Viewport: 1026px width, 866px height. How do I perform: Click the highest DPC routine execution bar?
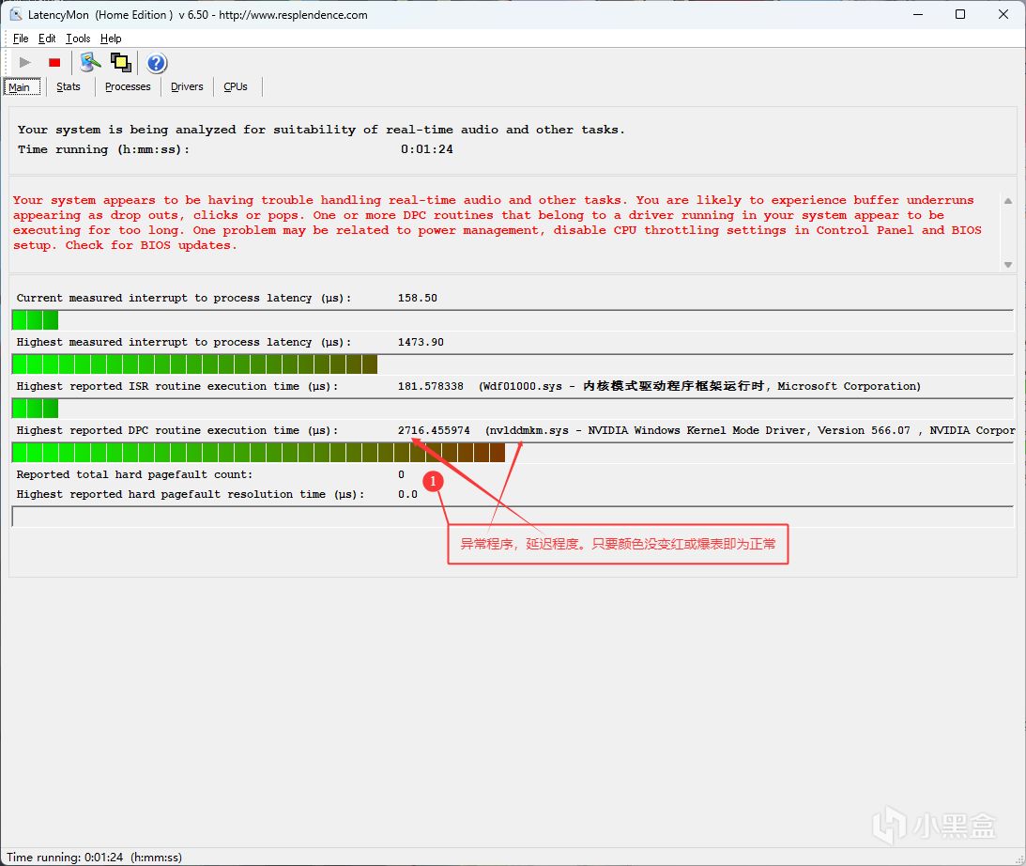(513, 453)
